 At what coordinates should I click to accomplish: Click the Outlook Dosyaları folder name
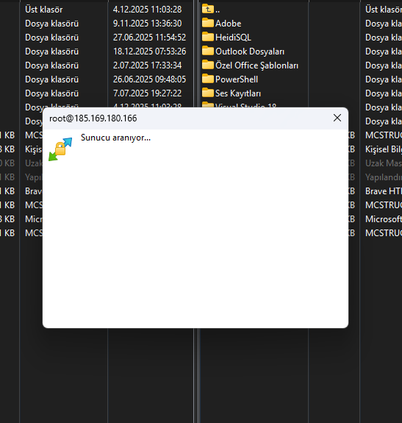click(x=250, y=51)
